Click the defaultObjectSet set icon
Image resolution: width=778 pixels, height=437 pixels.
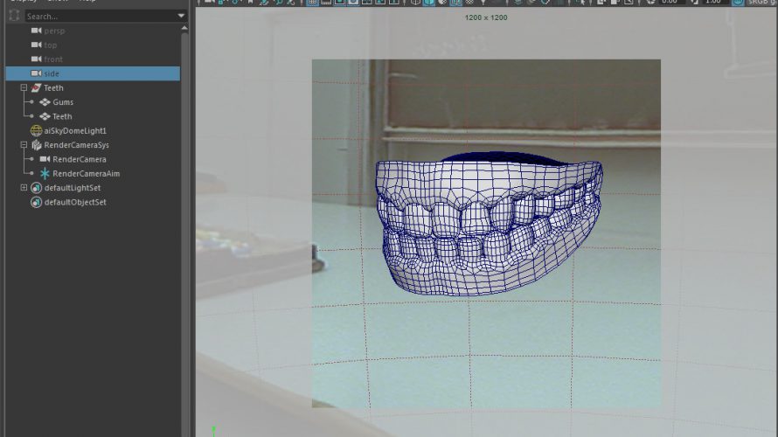point(36,203)
